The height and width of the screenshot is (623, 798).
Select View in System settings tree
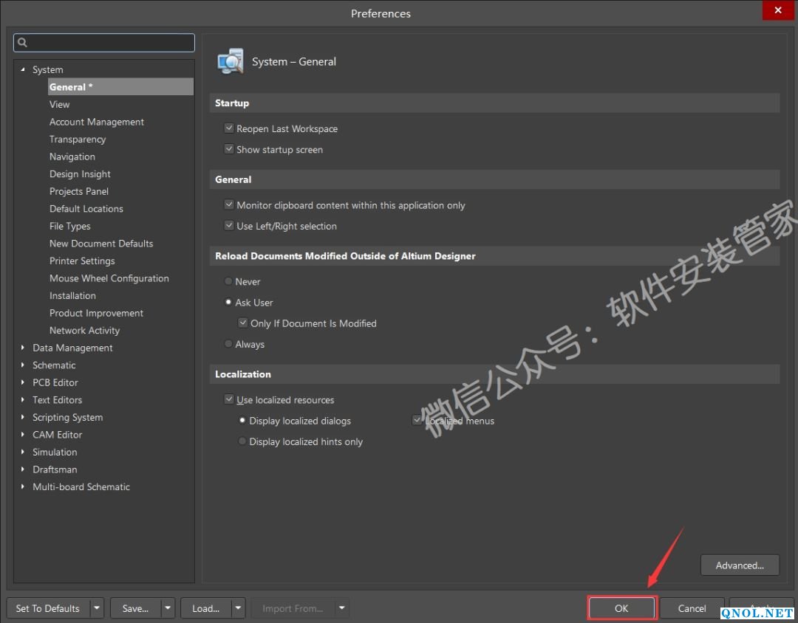[x=59, y=104]
